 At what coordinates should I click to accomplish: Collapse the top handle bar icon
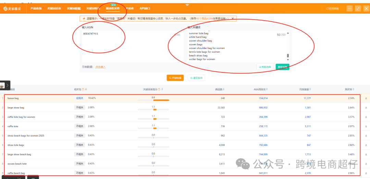click(187, 5)
